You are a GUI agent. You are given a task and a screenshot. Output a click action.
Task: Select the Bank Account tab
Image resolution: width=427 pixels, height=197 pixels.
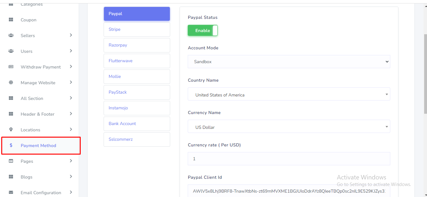pos(137,124)
